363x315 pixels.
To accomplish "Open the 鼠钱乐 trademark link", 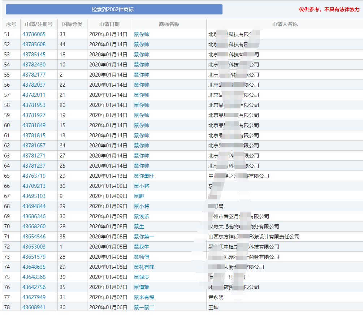I will tap(142, 216).
